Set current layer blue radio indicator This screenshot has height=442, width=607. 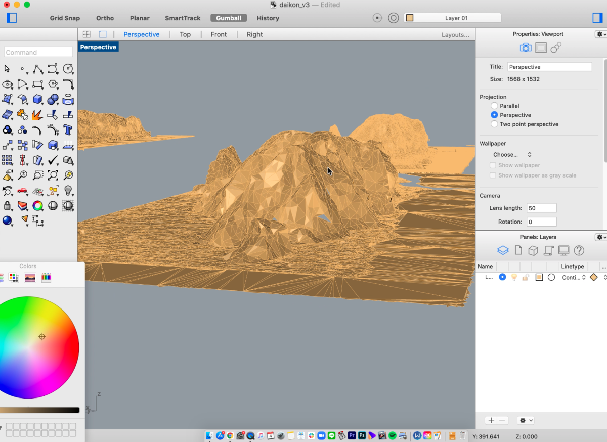502,277
